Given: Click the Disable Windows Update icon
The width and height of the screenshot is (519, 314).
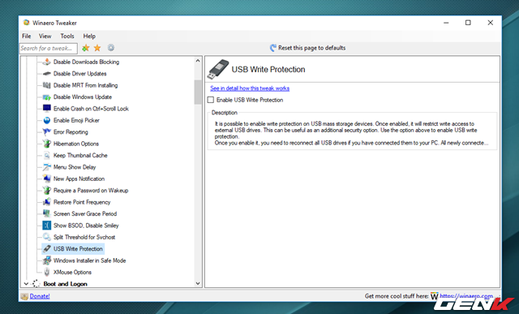Looking at the screenshot, I should tap(47, 97).
